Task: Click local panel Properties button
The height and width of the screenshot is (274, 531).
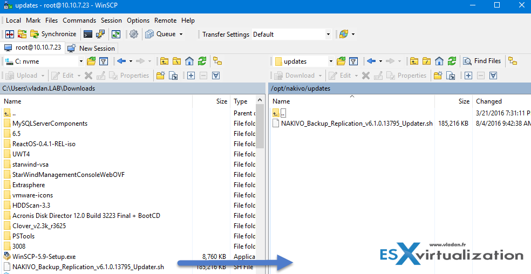Action: tap(129, 75)
